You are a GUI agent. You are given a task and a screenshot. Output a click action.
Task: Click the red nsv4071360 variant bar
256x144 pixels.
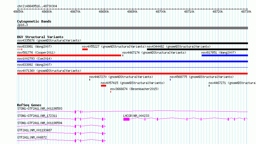point(132,74)
